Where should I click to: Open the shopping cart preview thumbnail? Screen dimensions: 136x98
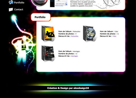pyautogui.click(x=61, y=3)
